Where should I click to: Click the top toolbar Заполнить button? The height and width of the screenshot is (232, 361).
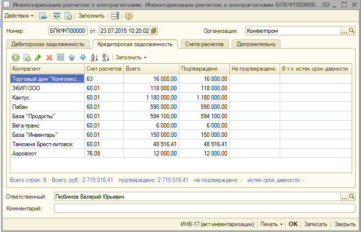point(91,16)
